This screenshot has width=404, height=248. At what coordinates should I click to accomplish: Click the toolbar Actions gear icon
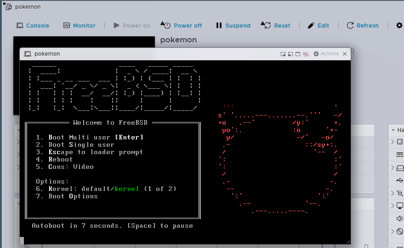tap(399, 25)
